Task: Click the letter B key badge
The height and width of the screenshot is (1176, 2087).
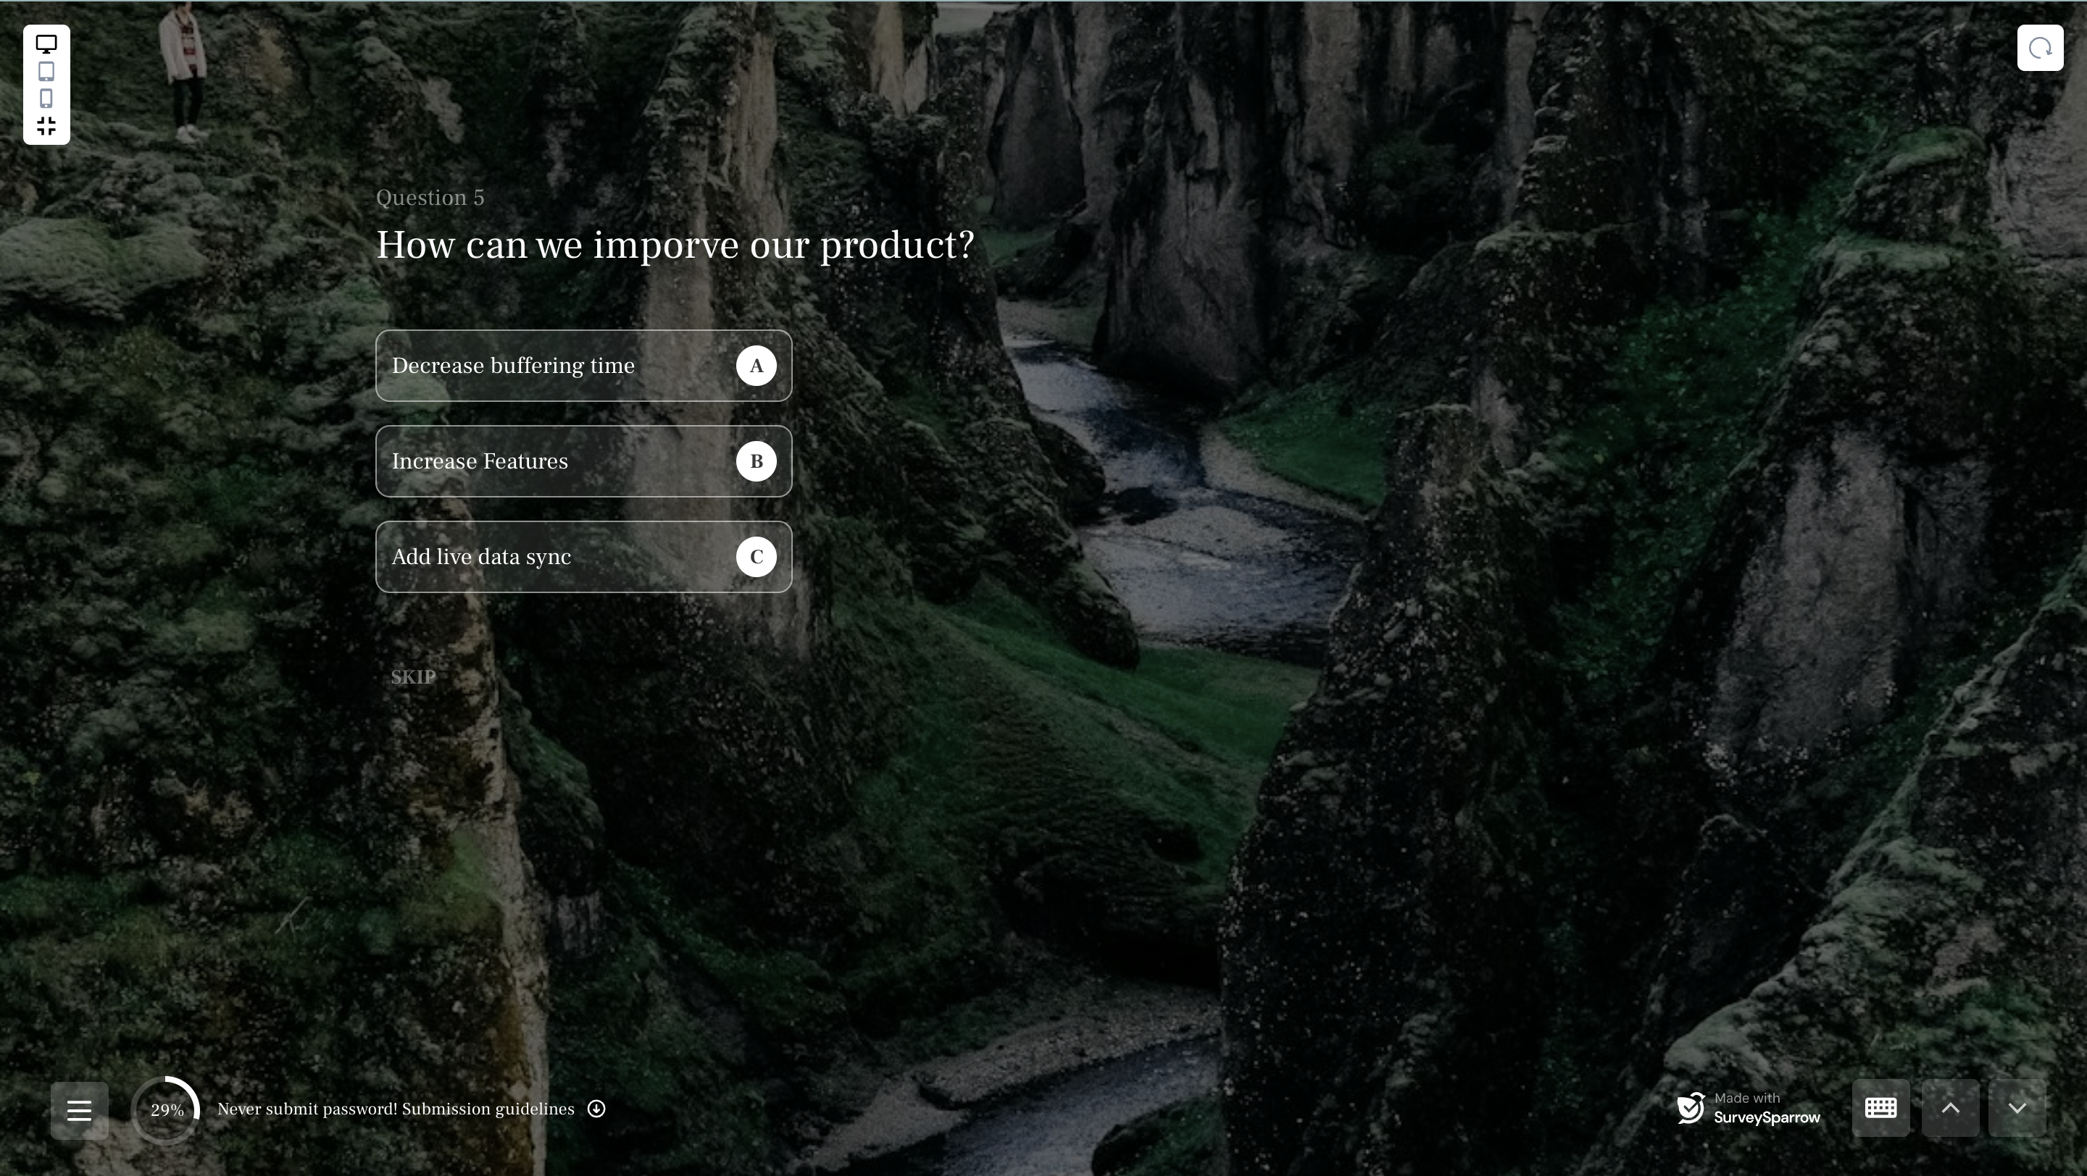Action: coord(756,461)
